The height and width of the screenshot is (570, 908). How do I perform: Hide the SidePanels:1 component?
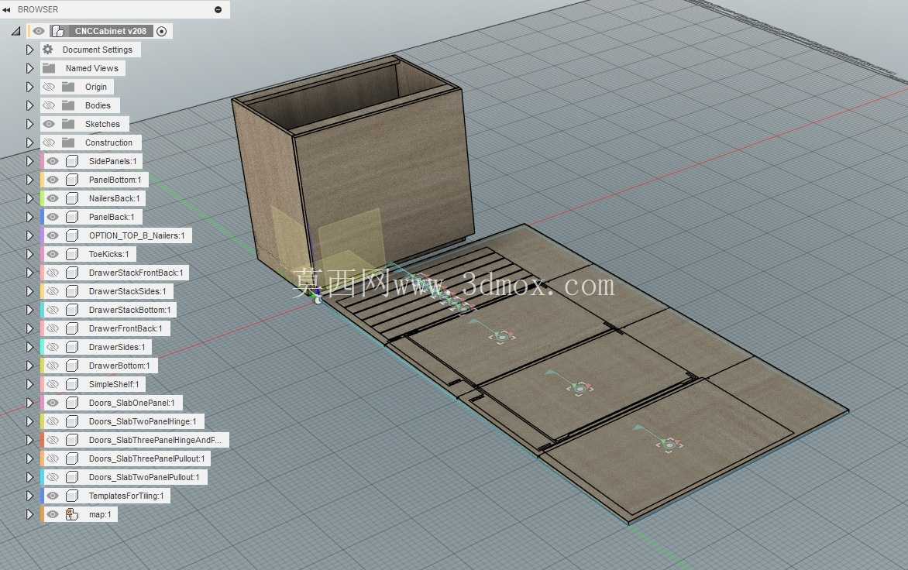[x=52, y=161]
